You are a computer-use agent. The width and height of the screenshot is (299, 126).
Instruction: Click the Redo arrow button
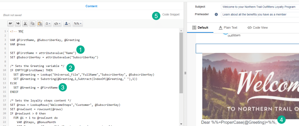(x=18, y=23)
